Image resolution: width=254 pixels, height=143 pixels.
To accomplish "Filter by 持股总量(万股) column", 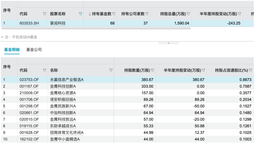I will [x=188, y=14].
